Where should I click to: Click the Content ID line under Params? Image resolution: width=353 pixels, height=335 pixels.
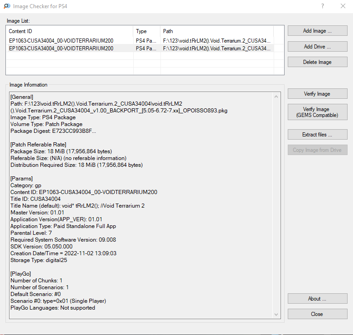pyautogui.click(x=84, y=192)
